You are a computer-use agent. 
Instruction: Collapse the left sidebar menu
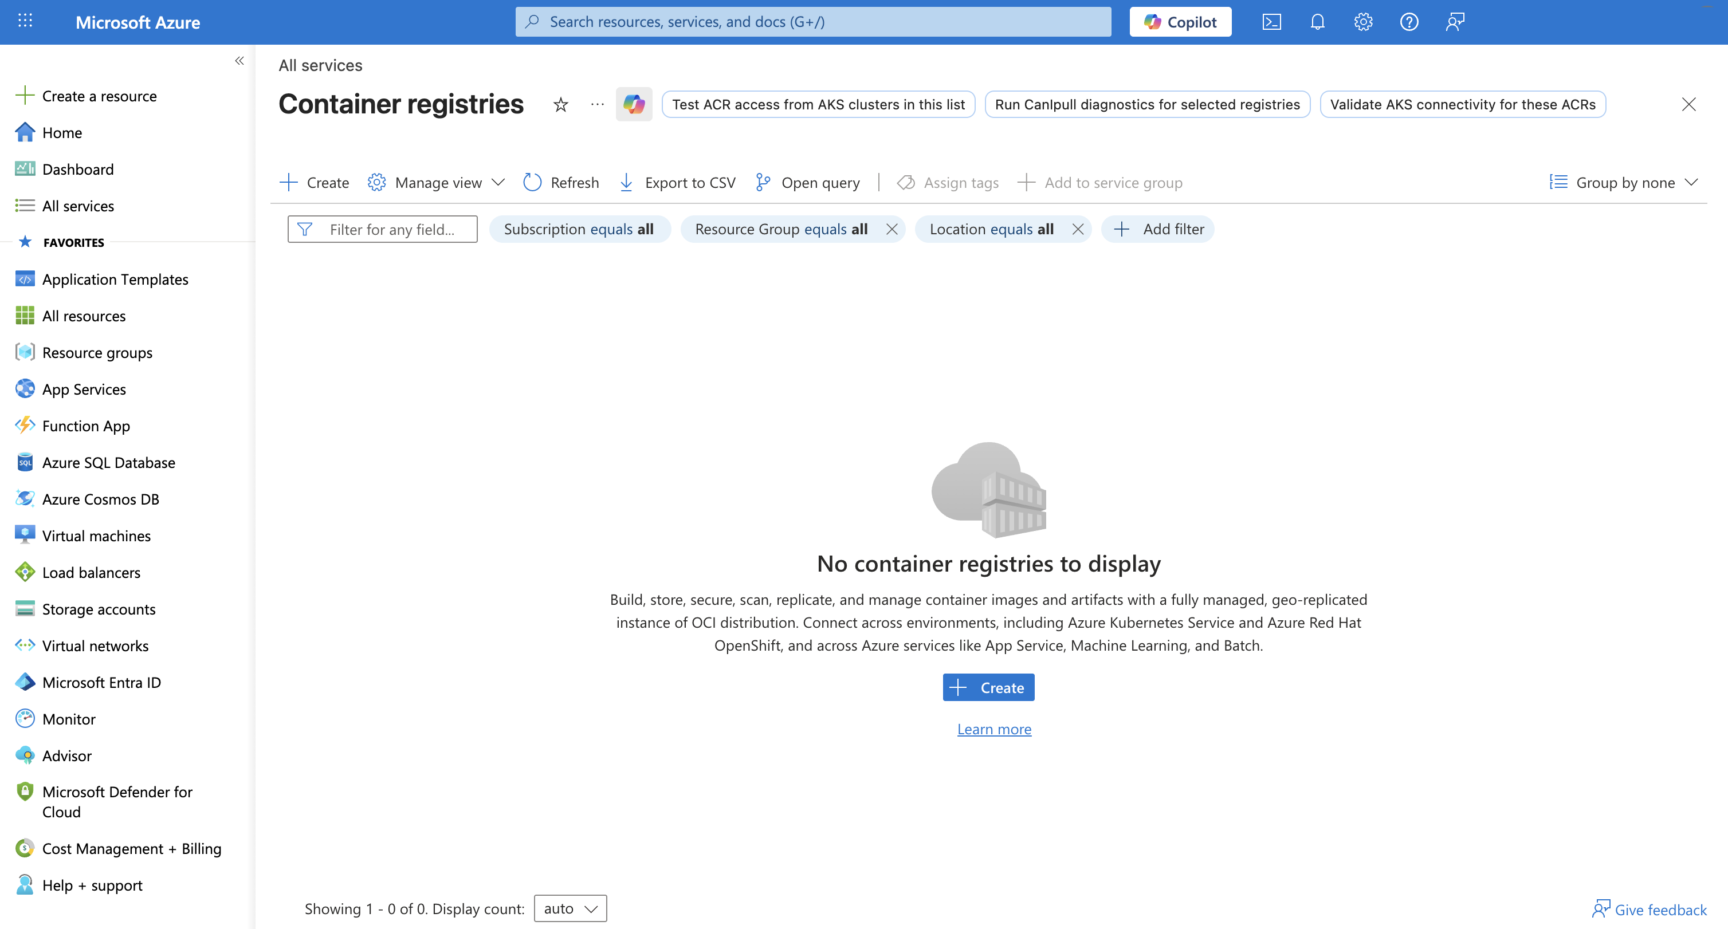[239, 61]
